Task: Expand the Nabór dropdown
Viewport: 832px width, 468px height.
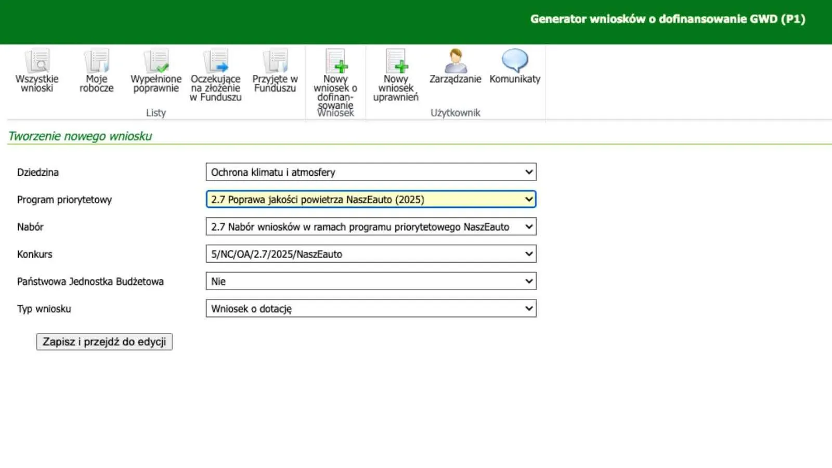Action: click(371, 227)
